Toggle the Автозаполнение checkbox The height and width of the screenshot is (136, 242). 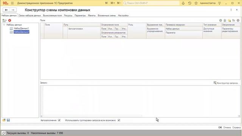(x=59, y=120)
